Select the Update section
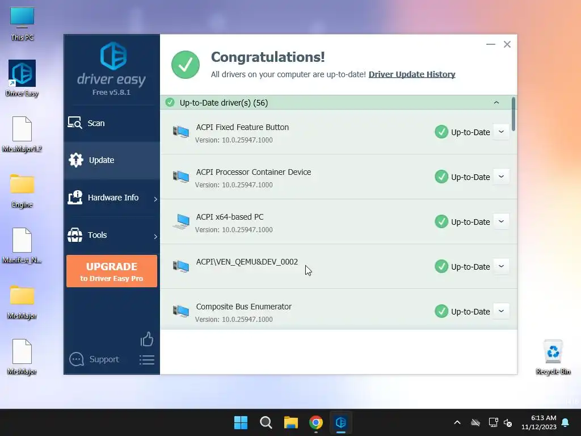 point(112,160)
